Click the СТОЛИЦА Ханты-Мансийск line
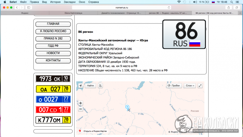Screen dimensions: 243x137 tap(96, 45)
